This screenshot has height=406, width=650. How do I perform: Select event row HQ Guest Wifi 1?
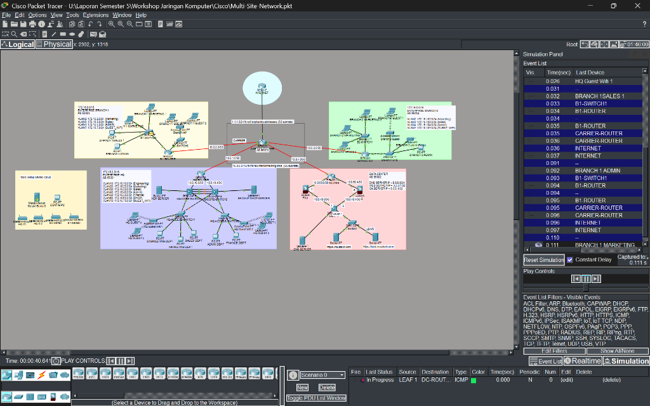point(583,81)
